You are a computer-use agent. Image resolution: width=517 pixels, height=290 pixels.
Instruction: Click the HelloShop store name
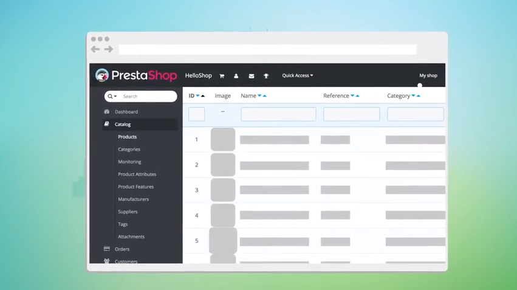click(x=199, y=75)
